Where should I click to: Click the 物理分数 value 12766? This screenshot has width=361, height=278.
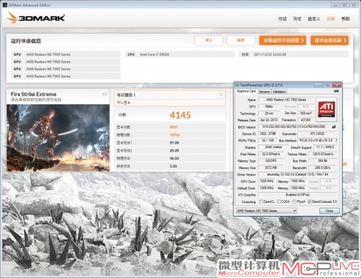coord(175,135)
